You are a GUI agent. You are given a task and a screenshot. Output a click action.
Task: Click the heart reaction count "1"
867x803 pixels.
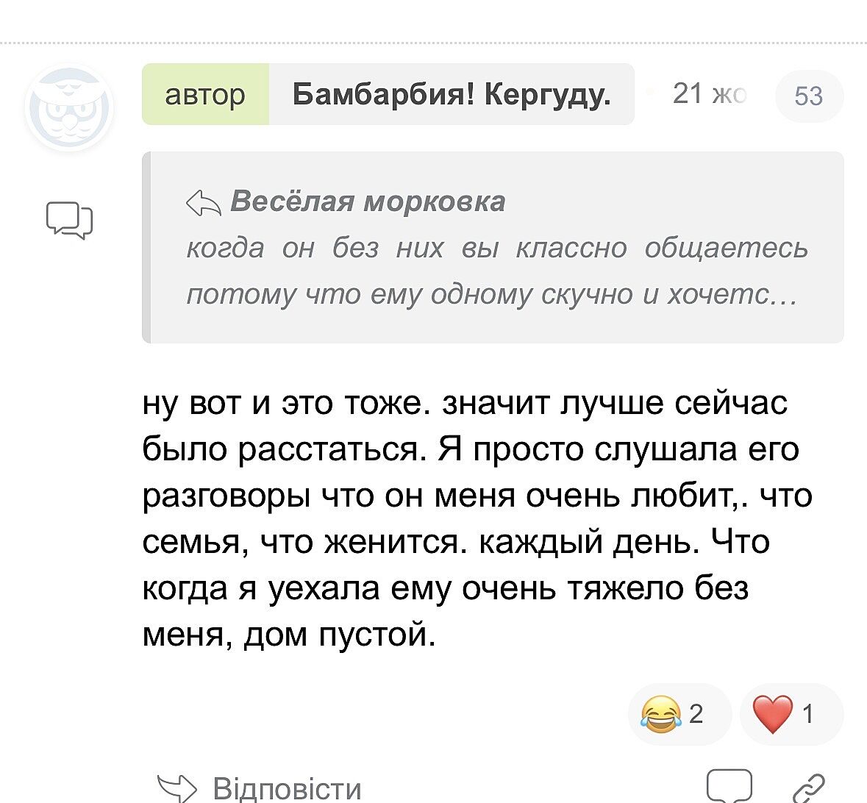[807, 713]
